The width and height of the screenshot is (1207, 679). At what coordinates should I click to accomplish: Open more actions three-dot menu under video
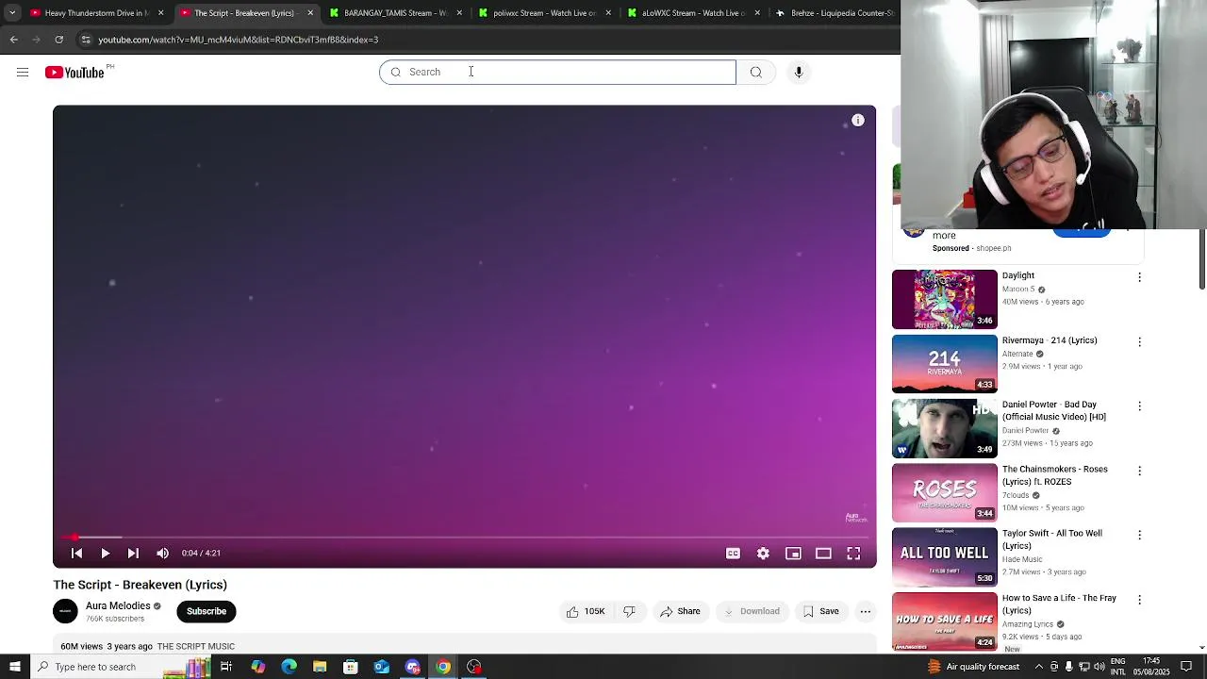[x=866, y=612]
